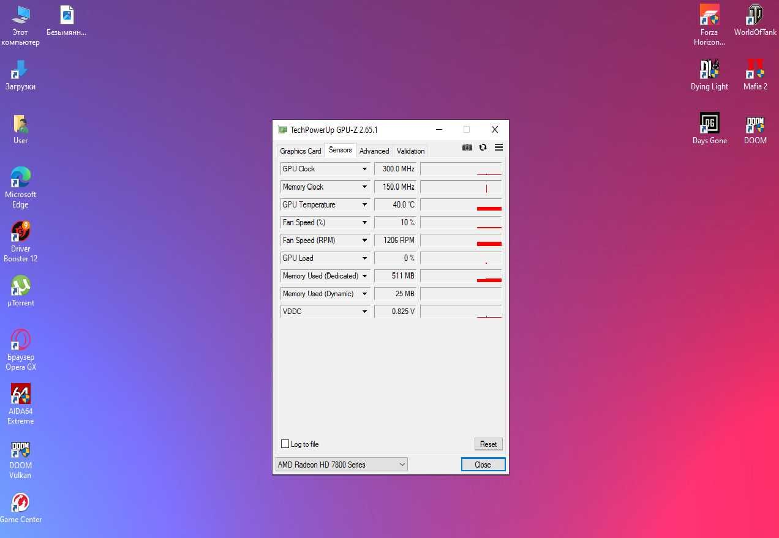
Task: Open Driver Booster 12 shortcut
Action: click(x=20, y=242)
